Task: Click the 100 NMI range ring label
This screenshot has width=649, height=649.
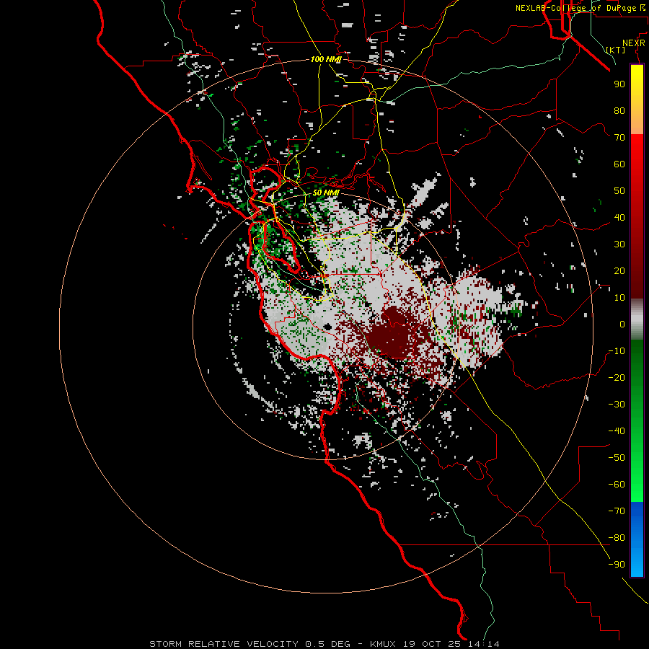Action: 326,59
